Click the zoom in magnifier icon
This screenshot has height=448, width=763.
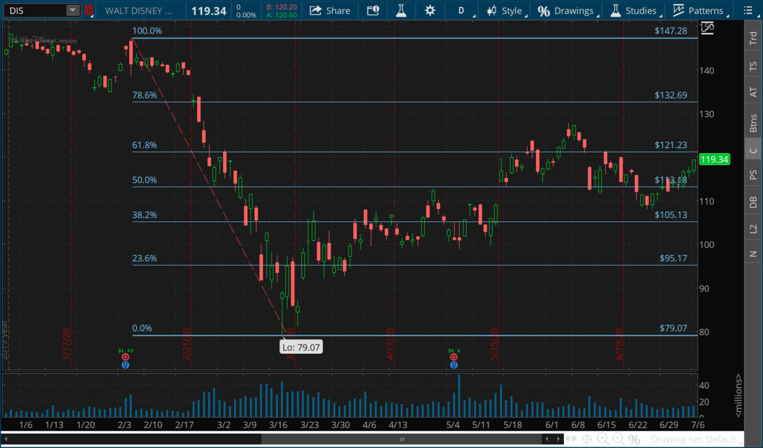[x=603, y=439]
